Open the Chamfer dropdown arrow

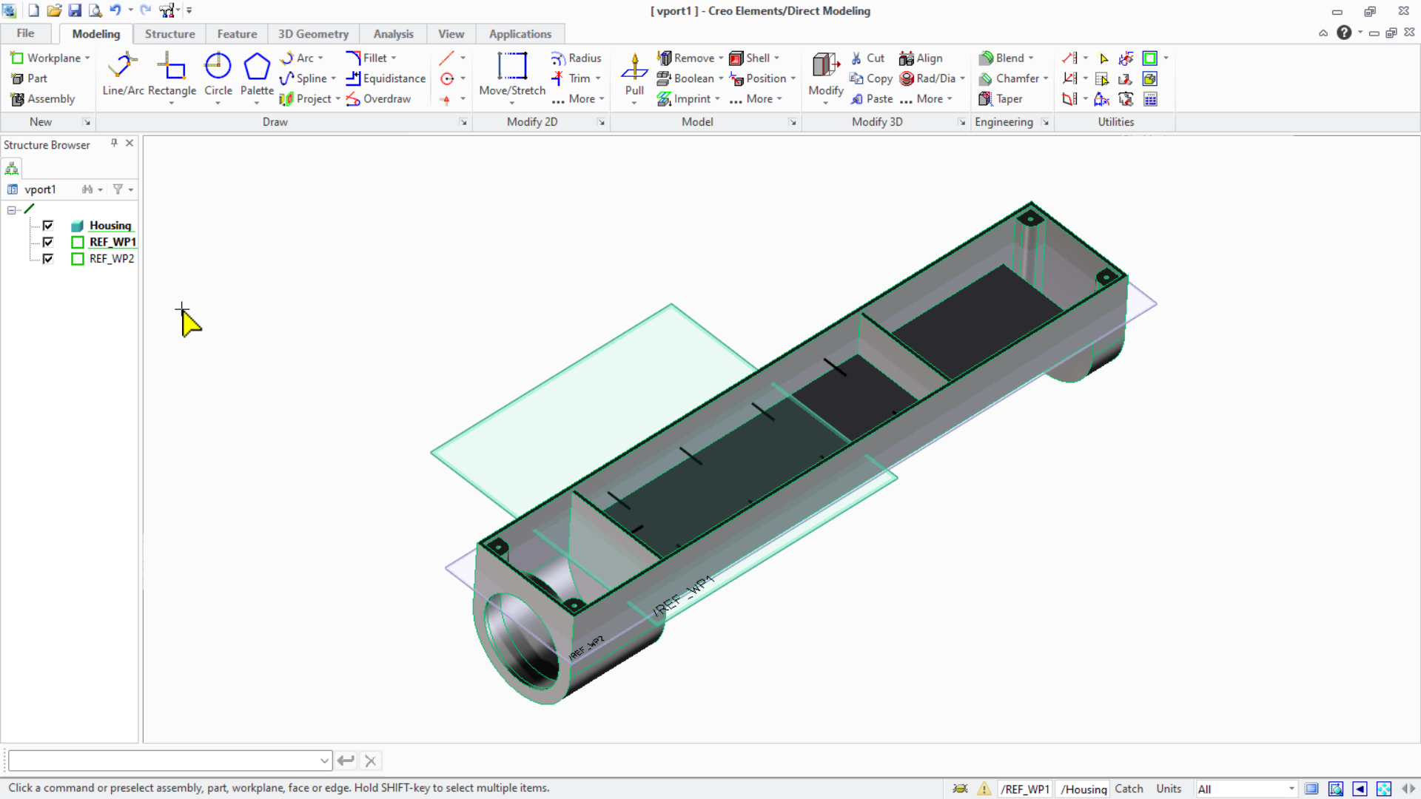pyautogui.click(x=1046, y=78)
